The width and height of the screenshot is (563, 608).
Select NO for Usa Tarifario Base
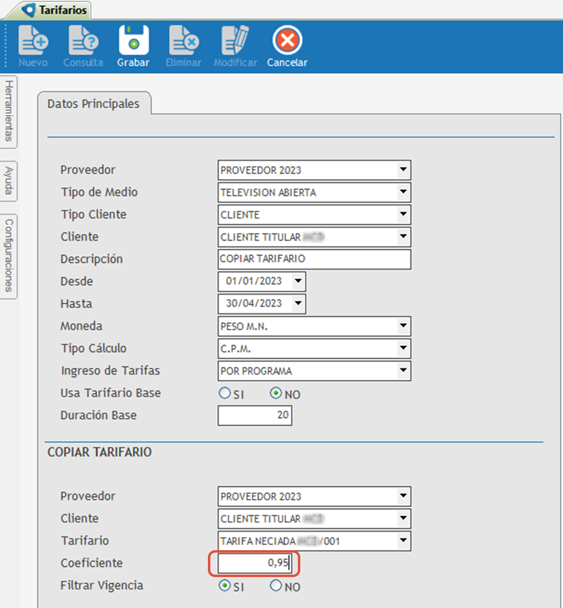pos(275,393)
